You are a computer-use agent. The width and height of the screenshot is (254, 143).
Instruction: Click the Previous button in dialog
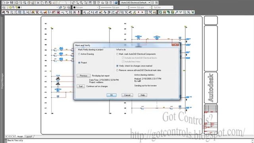point(83,76)
